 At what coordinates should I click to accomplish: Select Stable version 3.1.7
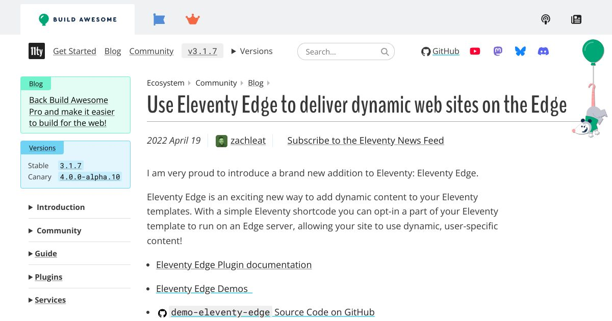point(70,166)
